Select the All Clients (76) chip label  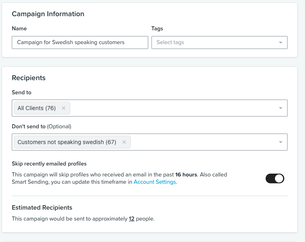[37, 108]
